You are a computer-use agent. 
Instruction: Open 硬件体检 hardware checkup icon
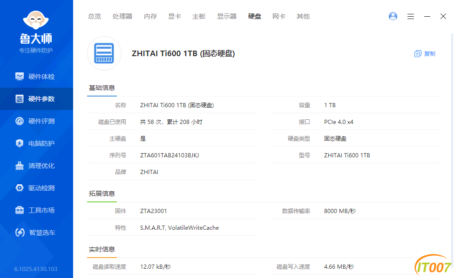20,77
